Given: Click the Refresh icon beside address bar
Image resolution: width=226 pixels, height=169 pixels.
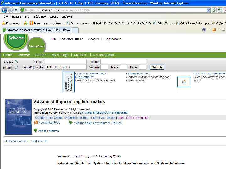Looking at the screenshot, I should pos(220,10).
